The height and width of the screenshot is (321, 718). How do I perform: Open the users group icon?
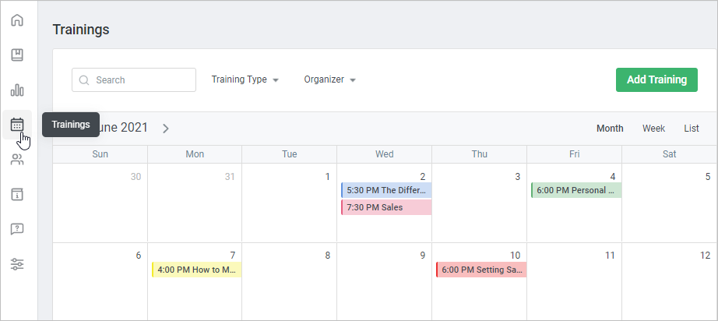point(17,160)
